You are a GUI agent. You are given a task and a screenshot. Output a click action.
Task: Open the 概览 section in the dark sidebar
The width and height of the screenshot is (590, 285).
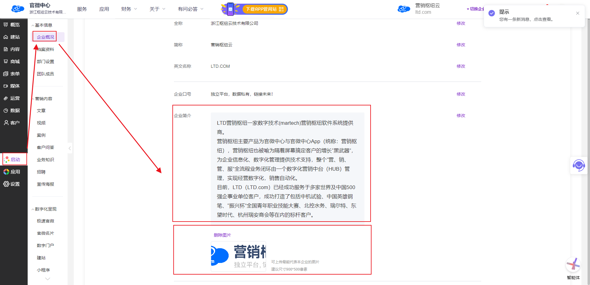(x=12, y=25)
